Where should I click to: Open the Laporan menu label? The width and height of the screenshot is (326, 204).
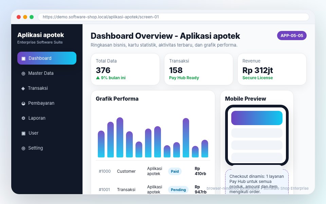coord(37,118)
